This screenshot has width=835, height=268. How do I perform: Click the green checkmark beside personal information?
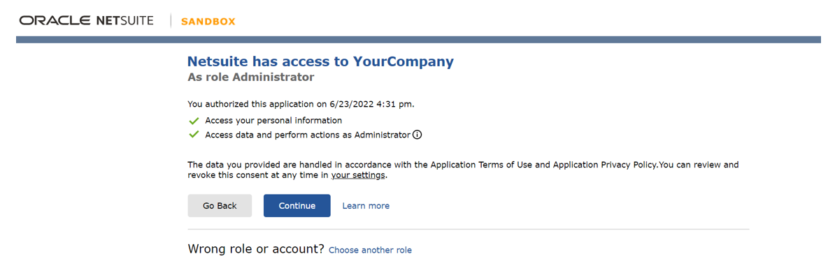(x=194, y=121)
